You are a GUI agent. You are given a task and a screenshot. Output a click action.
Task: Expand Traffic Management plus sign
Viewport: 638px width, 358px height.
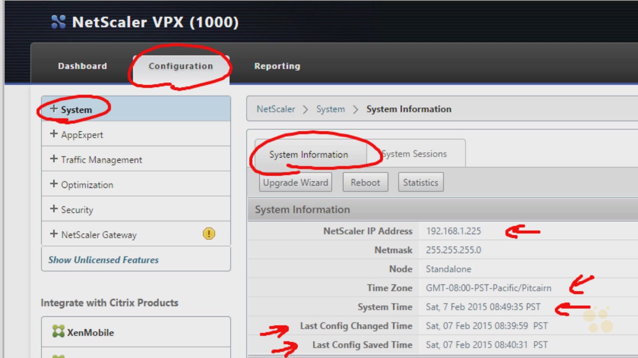pyautogui.click(x=54, y=159)
